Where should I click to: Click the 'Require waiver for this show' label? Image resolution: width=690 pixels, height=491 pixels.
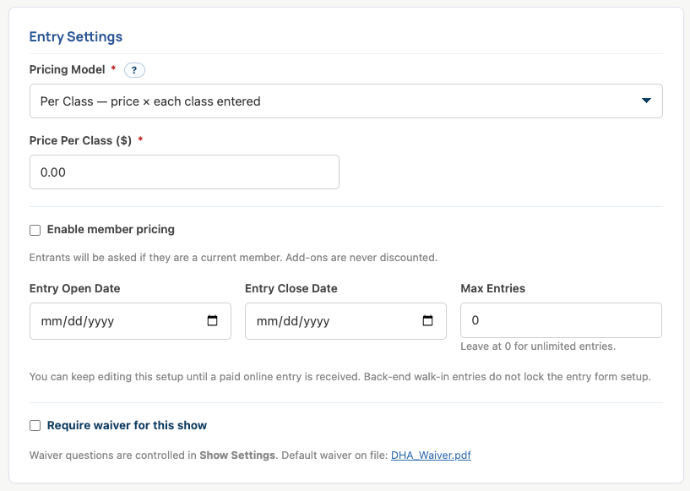[x=127, y=425]
